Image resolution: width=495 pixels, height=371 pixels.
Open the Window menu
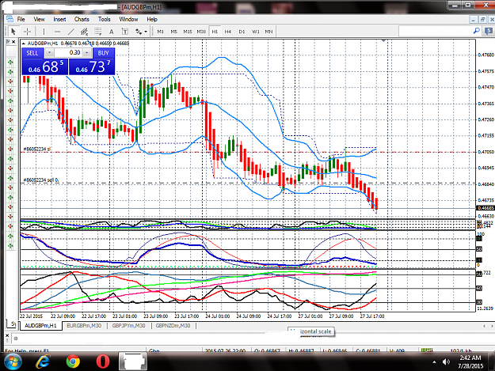click(x=128, y=19)
